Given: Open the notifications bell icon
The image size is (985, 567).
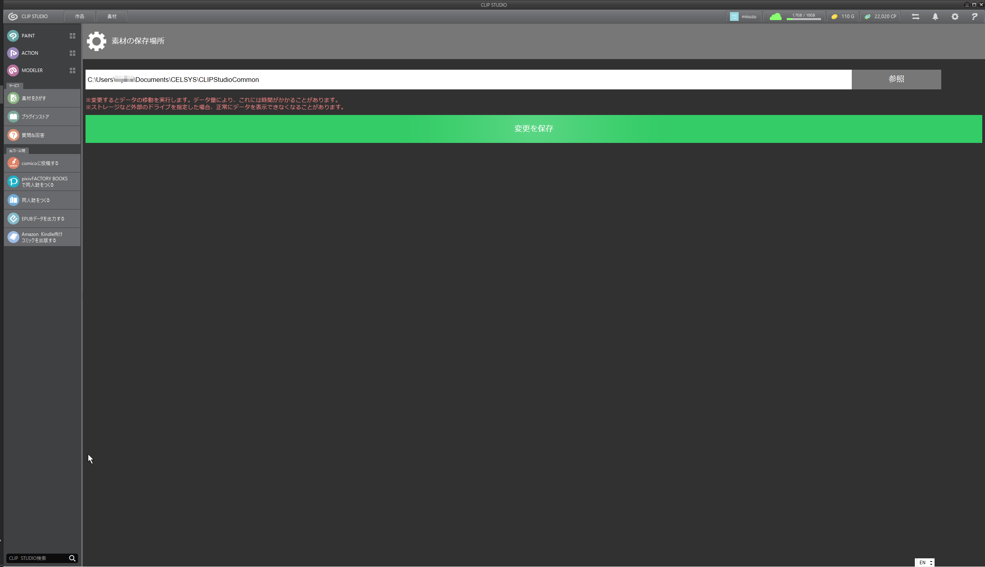Looking at the screenshot, I should (x=935, y=17).
